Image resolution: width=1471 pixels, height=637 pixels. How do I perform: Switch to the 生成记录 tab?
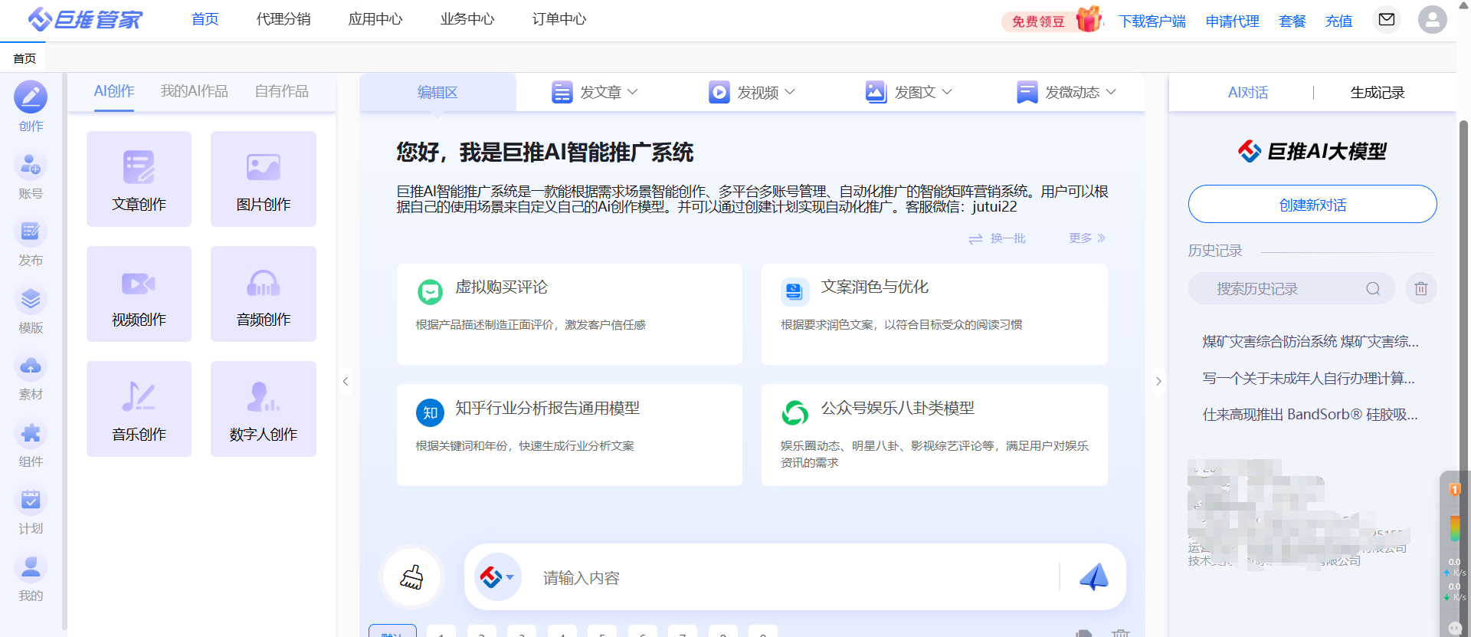tap(1378, 92)
